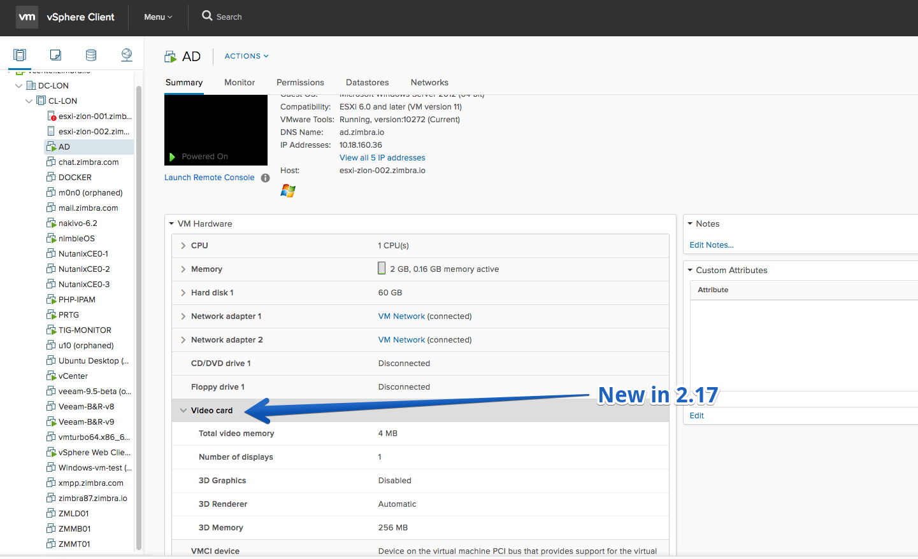Expand the Hard disk 1 row
The height and width of the screenshot is (559, 918).
click(x=183, y=293)
